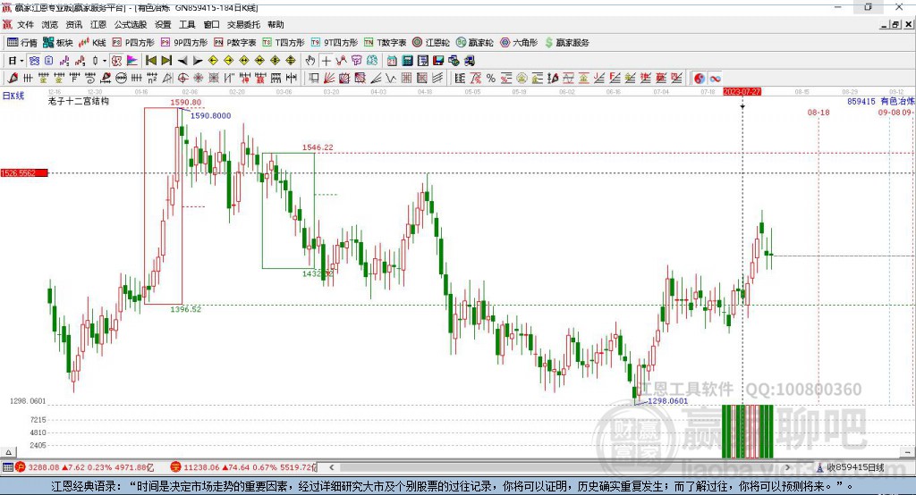Jump to the last bar (green right-end arrow)
Screen dimensions: 916x495
pyautogui.click(x=166, y=61)
